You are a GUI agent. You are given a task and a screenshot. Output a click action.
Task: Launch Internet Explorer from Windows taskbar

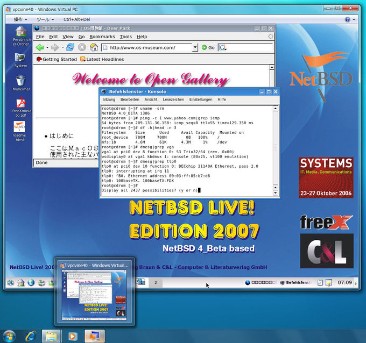(x=31, y=336)
